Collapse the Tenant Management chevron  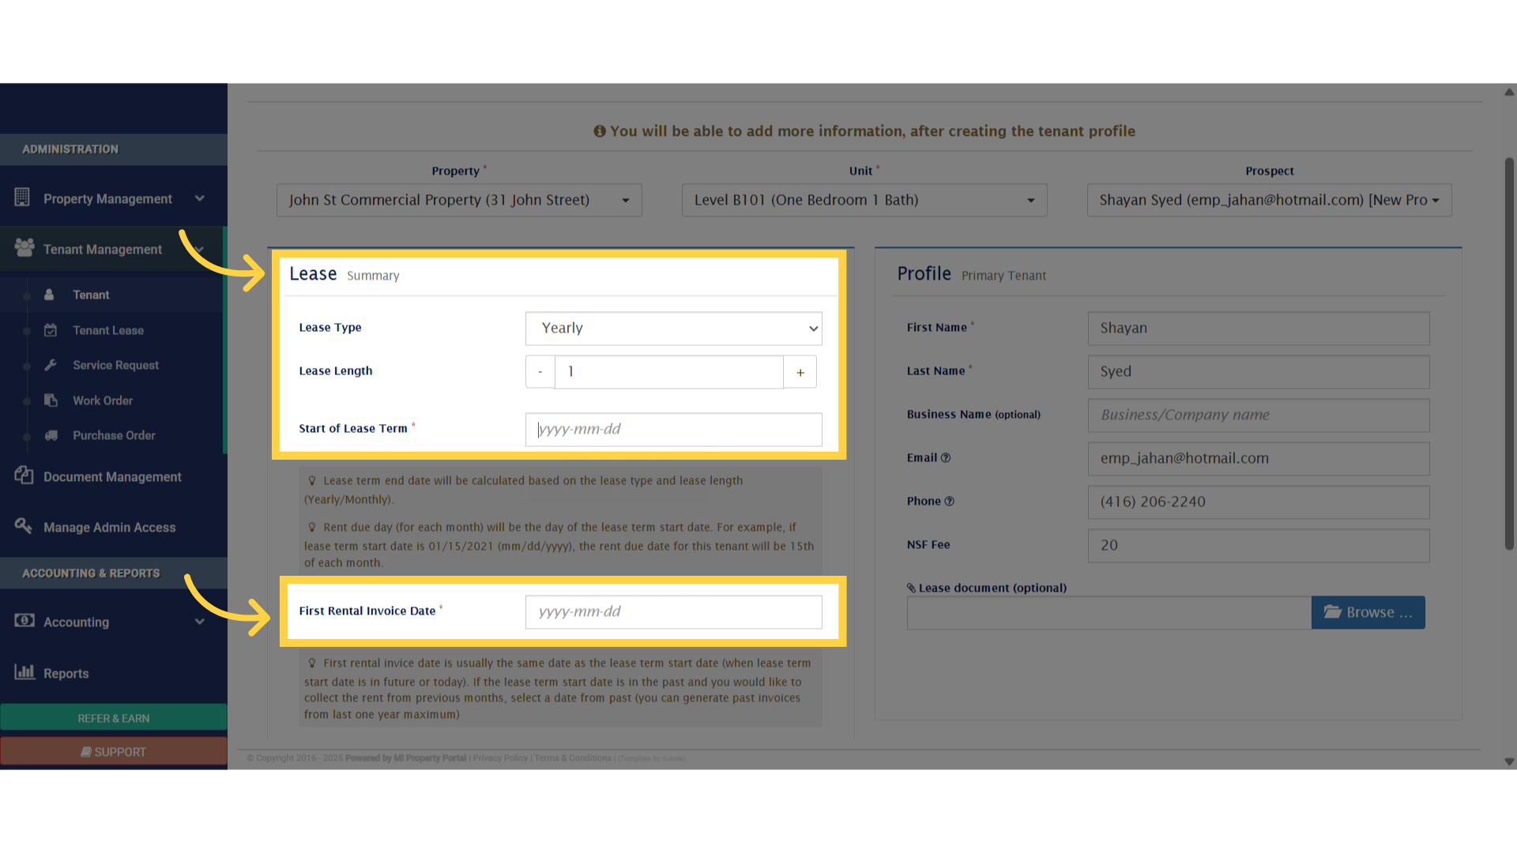[x=200, y=249]
